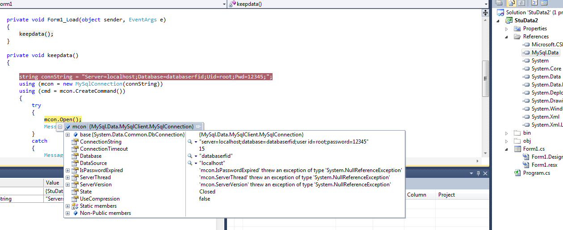Select the StuData2 project node

point(526,21)
